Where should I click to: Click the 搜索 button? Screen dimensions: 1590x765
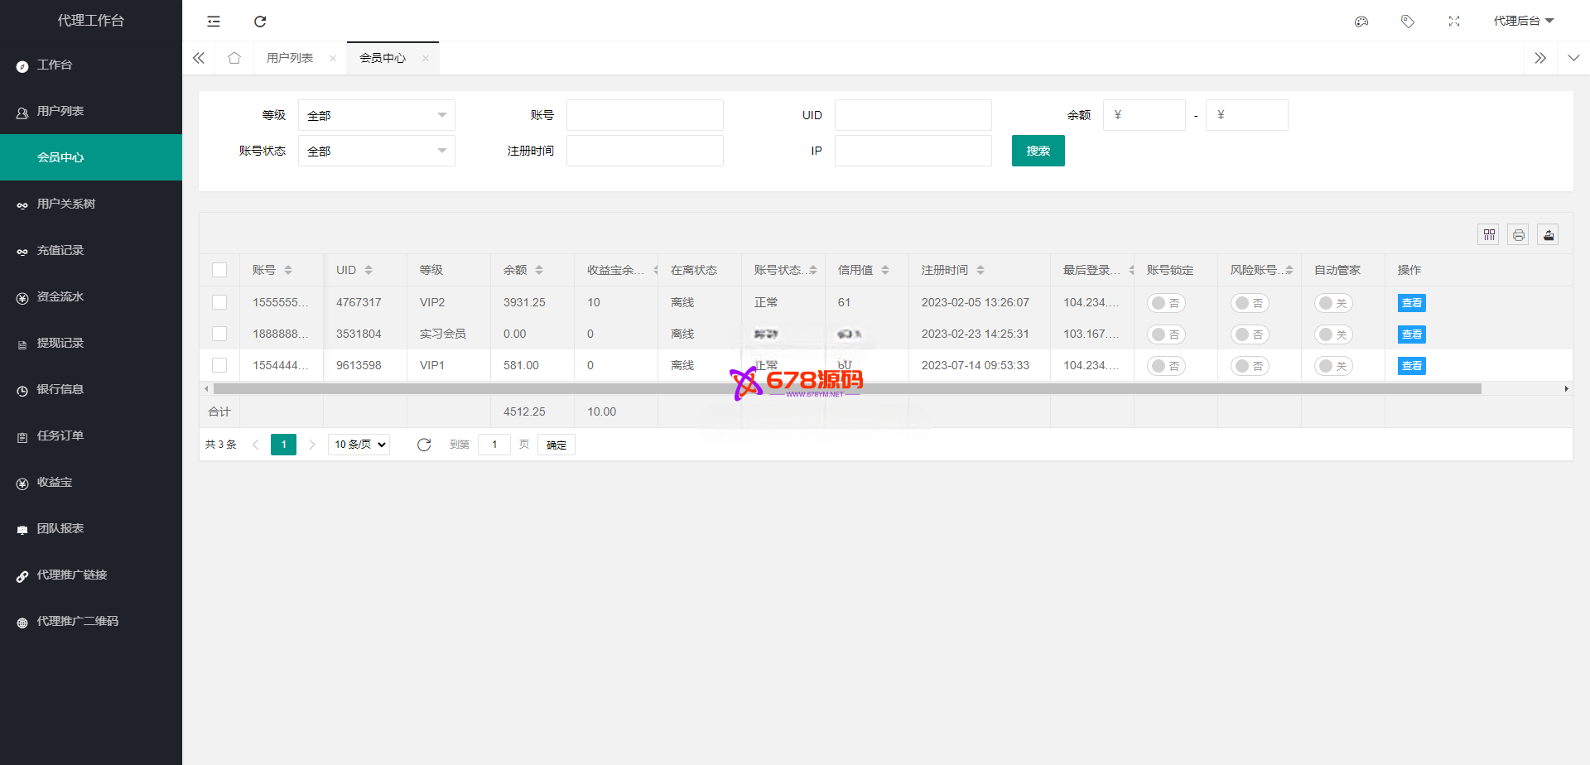pyautogui.click(x=1038, y=151)
